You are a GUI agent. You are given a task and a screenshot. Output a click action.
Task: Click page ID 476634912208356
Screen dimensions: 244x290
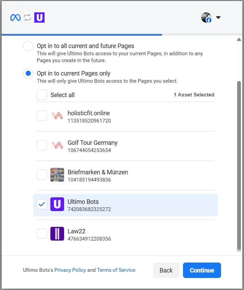(89, 239)
